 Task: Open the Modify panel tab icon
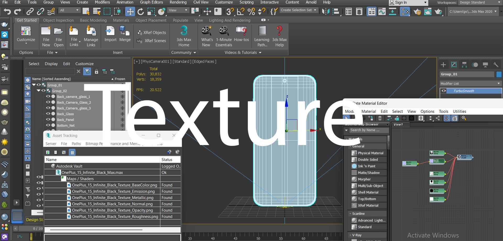tap(454, 65)
